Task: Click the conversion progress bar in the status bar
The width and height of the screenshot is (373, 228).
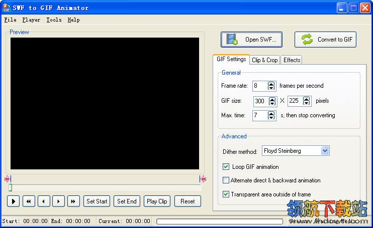Action: pyautogui.click(x=220, y=221)
